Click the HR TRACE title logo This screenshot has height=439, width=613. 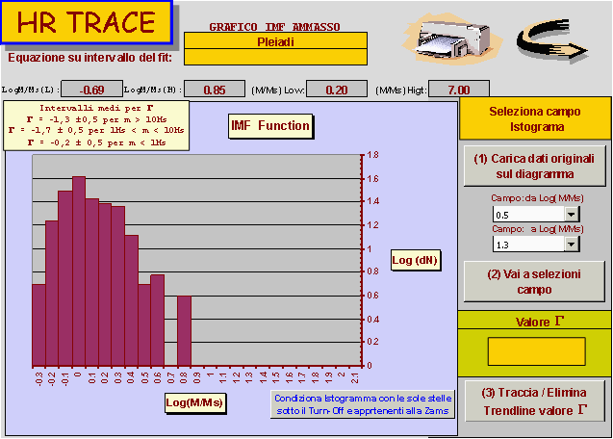click(87, 22)
